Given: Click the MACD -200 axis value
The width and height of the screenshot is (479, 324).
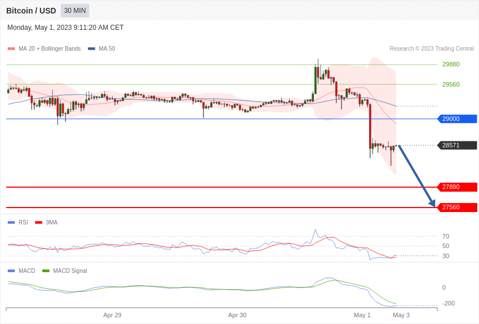Looking at the screenshot, I should click(448, 303).
